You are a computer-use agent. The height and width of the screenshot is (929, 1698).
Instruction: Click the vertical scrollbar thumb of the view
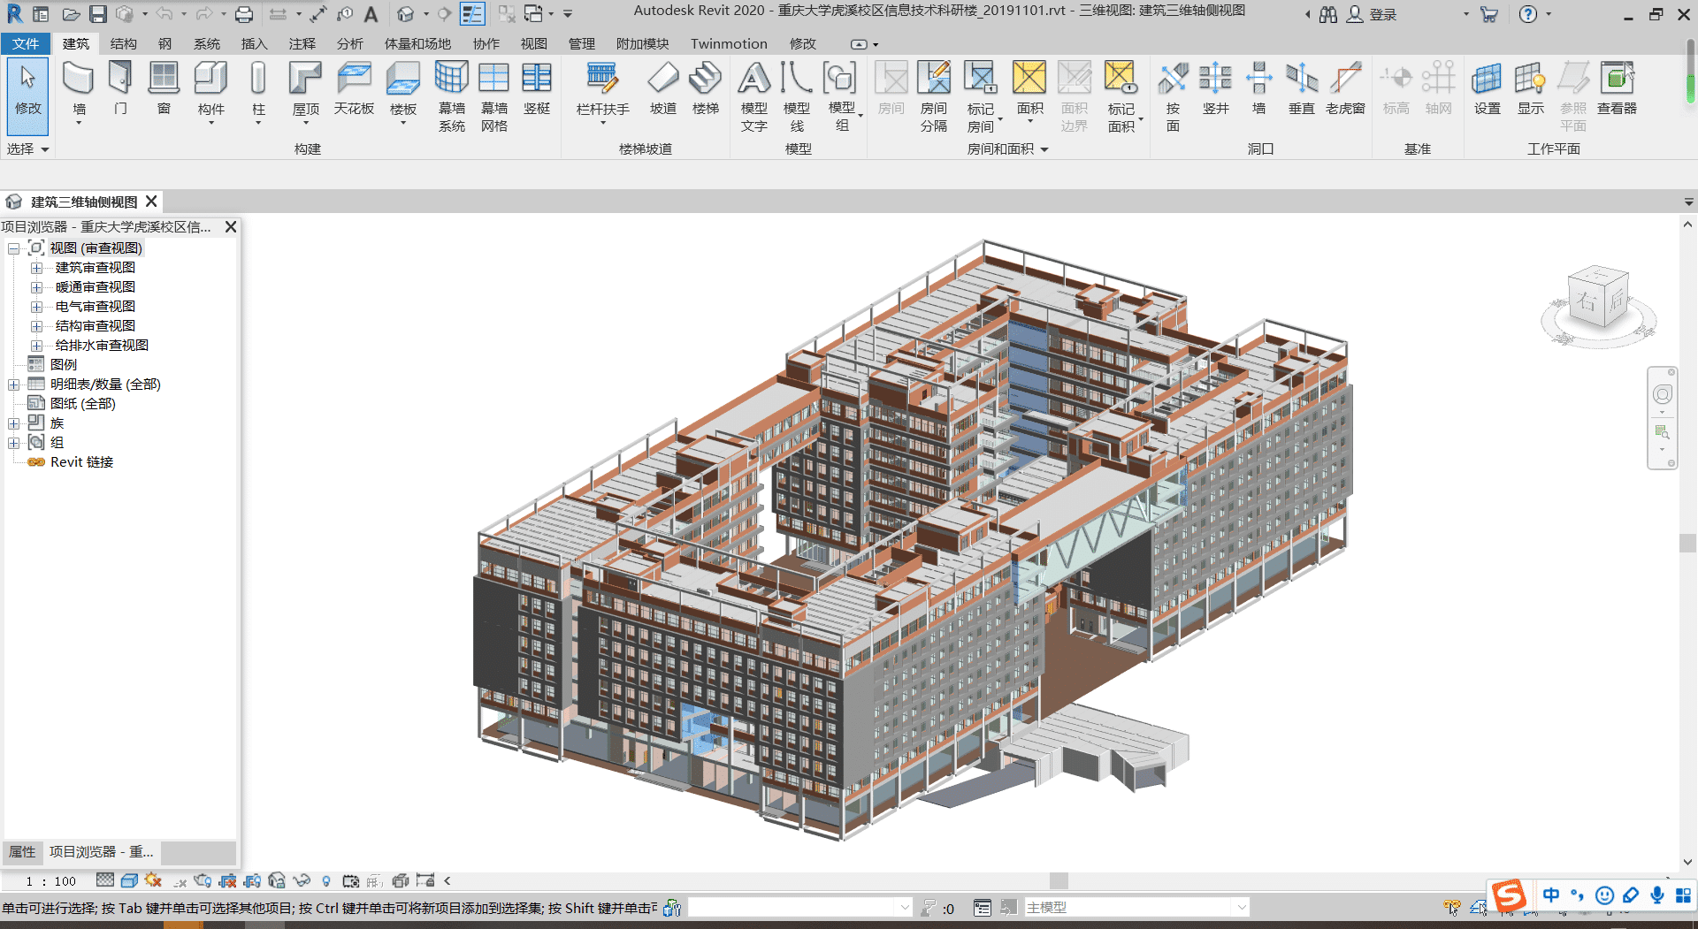tap(1687, 543)
